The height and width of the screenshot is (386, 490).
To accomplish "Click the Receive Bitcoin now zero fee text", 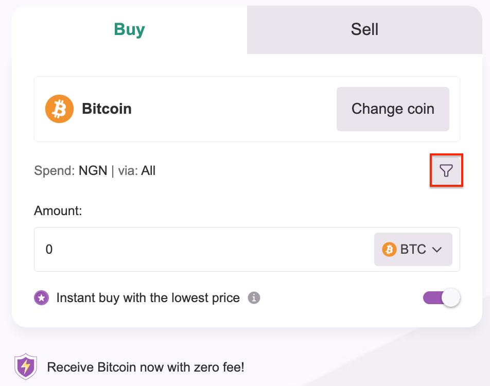I will pos(146,367).
